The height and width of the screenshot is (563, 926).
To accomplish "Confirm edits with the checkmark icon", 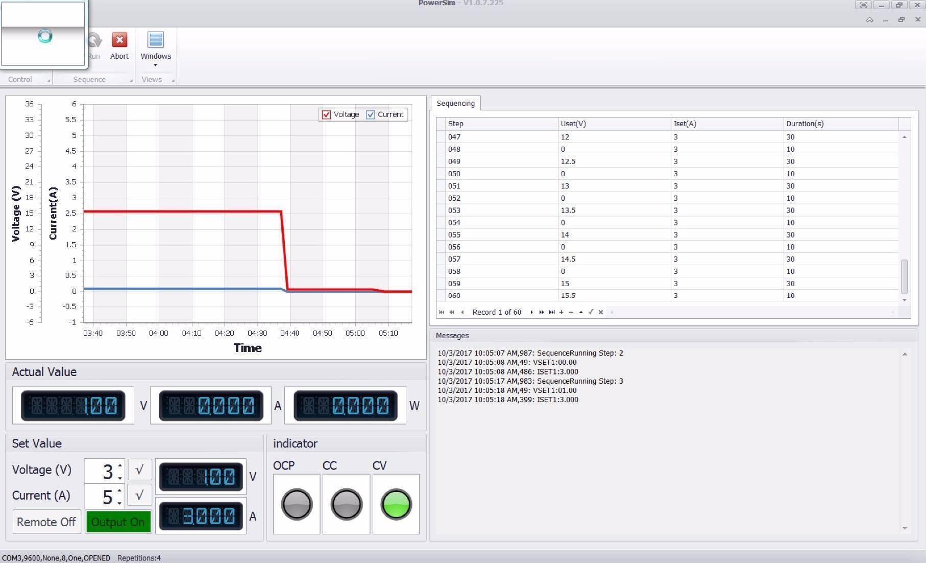I will coord(591,312).
